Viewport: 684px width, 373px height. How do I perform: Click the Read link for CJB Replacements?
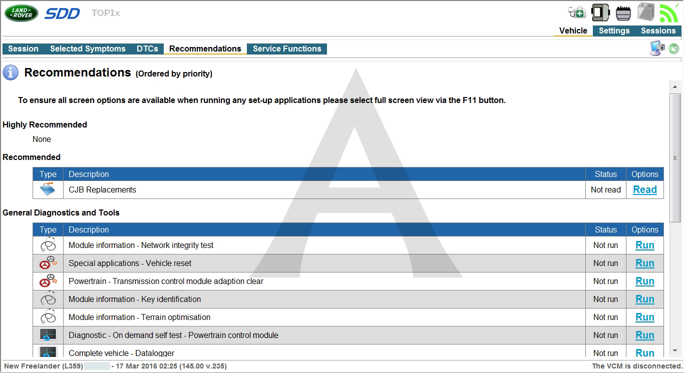coord(645,190)
